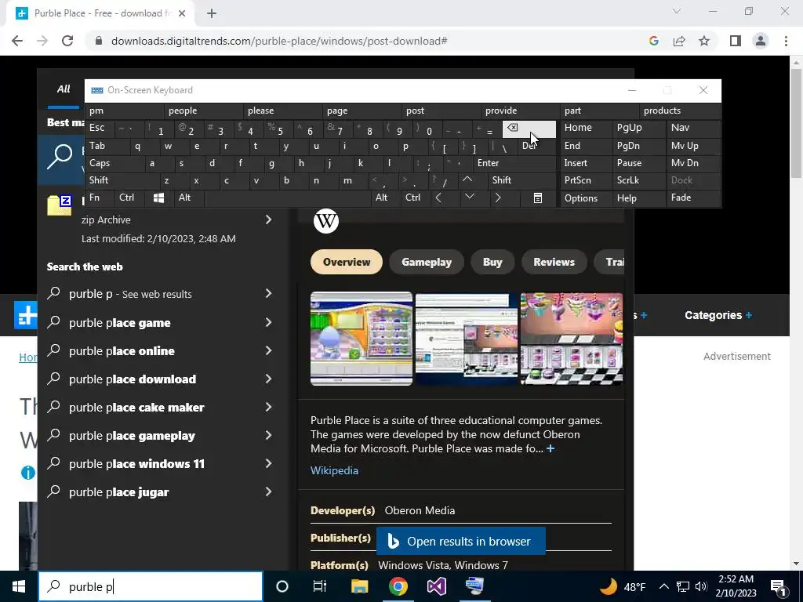Switch to the Gameplay tab
Screen dimensions: 803x602
[427, 262]
